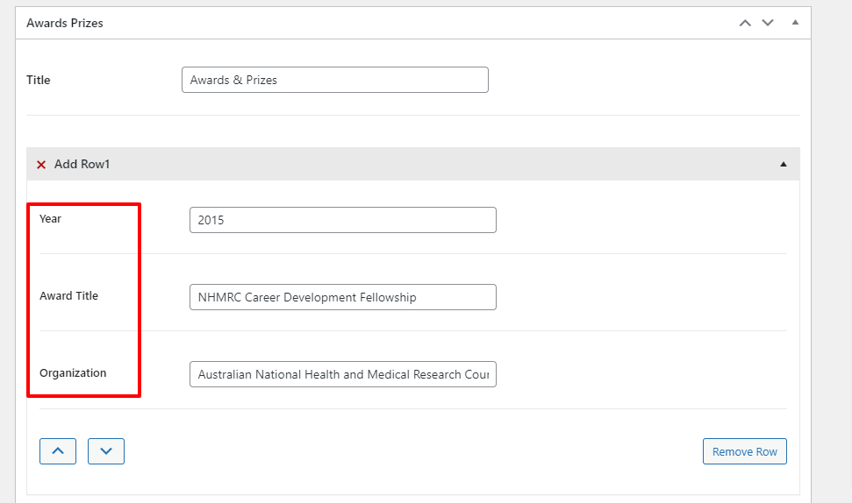Focus the Title input with Awards & Prizes
852x503 pixels.
pos(334,80)
